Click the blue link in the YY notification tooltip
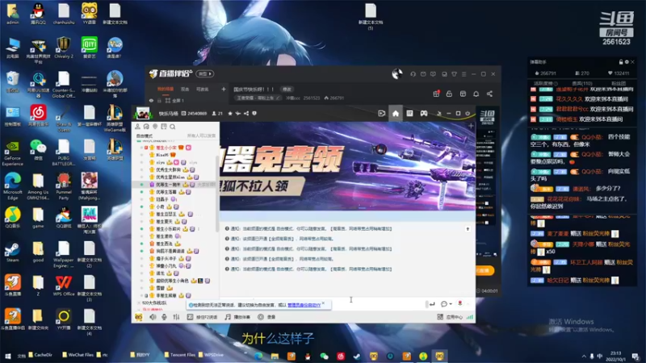This screenshot has width=646, height=363. click(x=304, y=305)
